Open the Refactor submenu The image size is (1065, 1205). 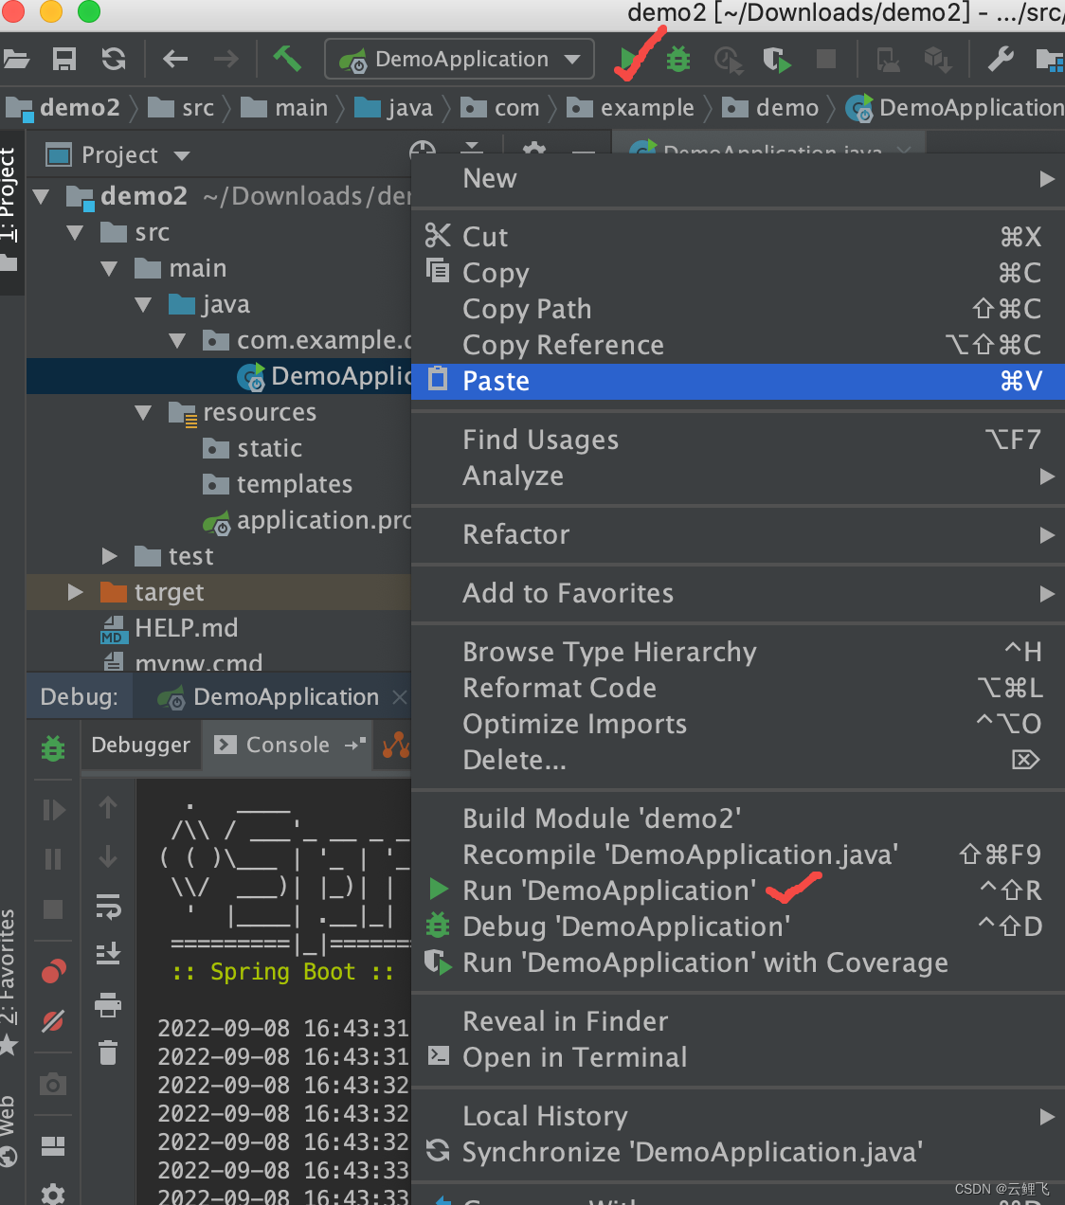coord(738,534)
